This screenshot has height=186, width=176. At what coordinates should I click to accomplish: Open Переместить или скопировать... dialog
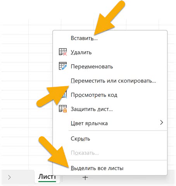pyautogui.click(x=113, y=81)
